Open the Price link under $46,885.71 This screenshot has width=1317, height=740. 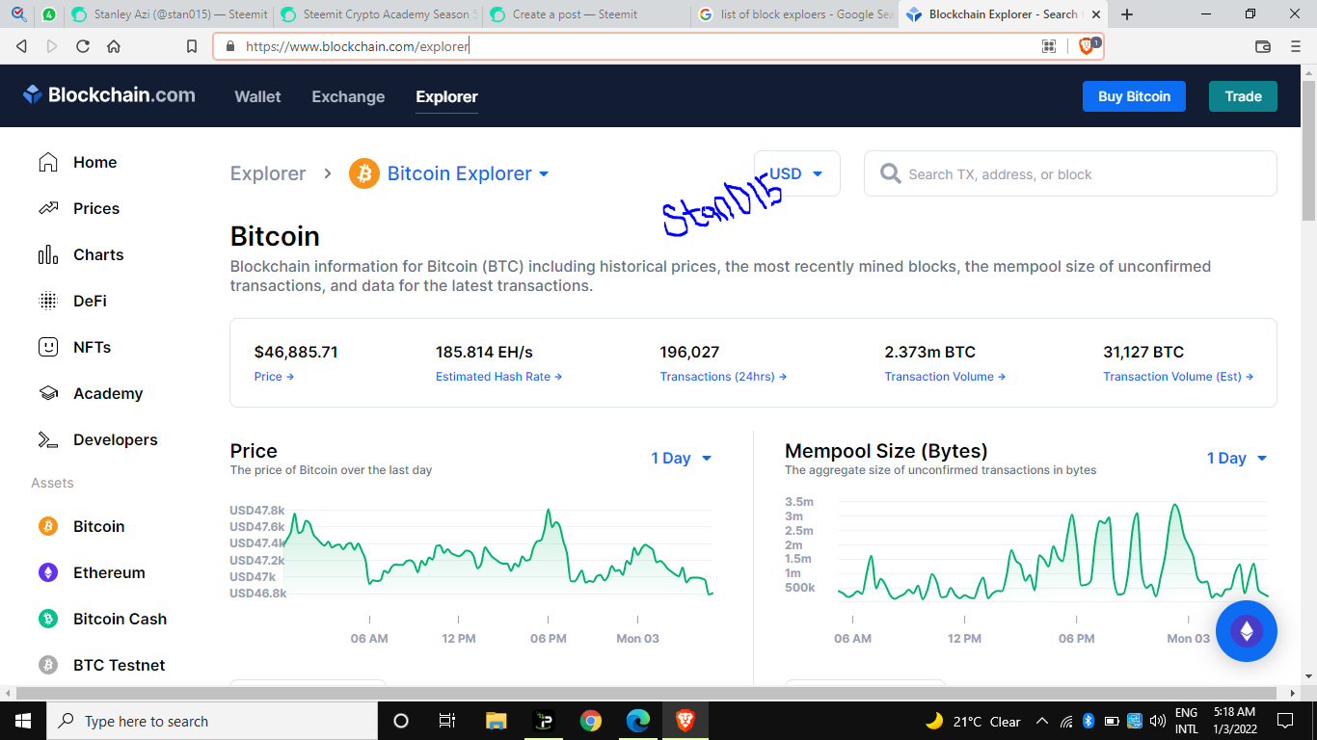[274, 377]
